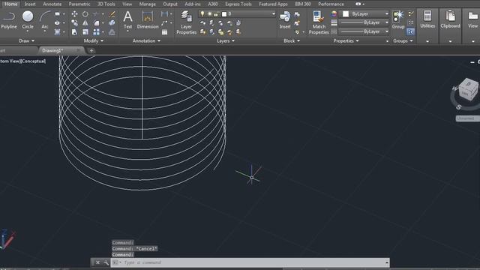Select the Dimension tool
This screenshot has height=270, width=480.
pyautogui.click(x=148, y=20)
